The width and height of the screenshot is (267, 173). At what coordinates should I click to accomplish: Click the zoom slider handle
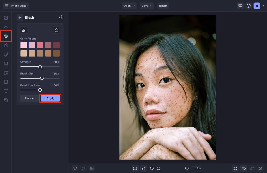(x=158, y=168)
